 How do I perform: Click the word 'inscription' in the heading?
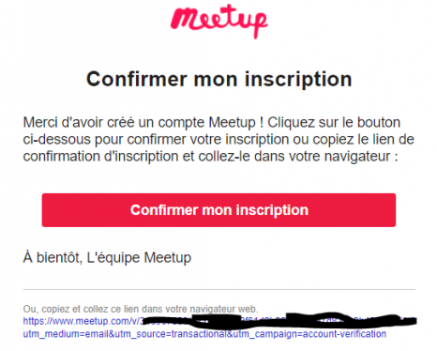click(x=298, y=80)
